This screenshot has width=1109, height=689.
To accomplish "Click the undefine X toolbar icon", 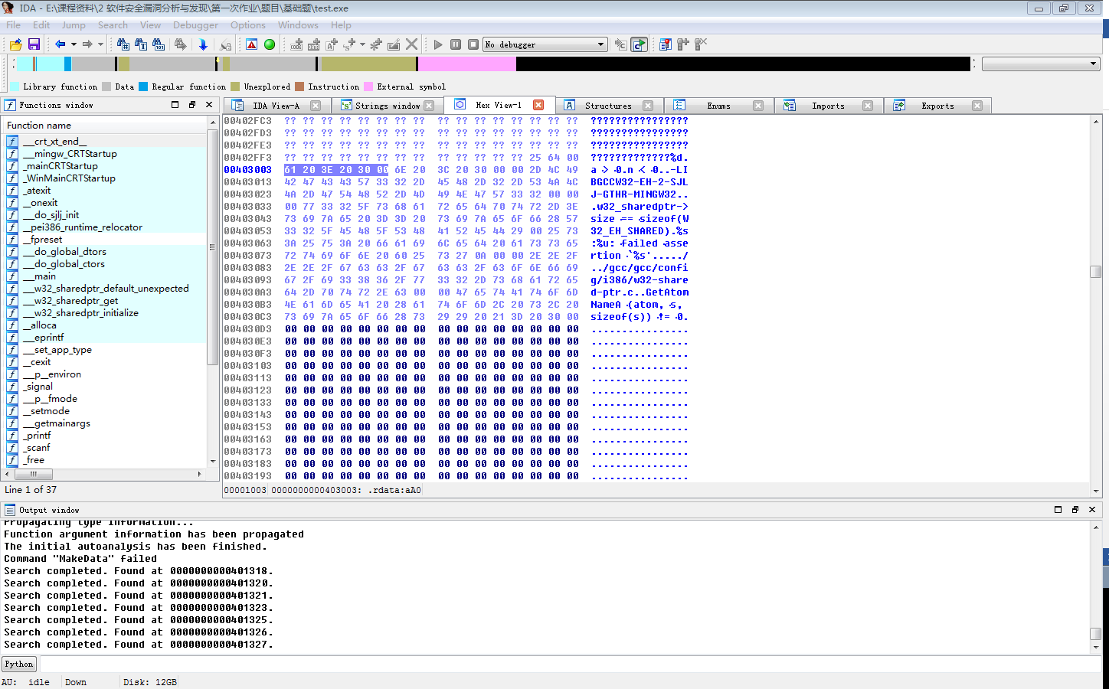I will 412,44.
